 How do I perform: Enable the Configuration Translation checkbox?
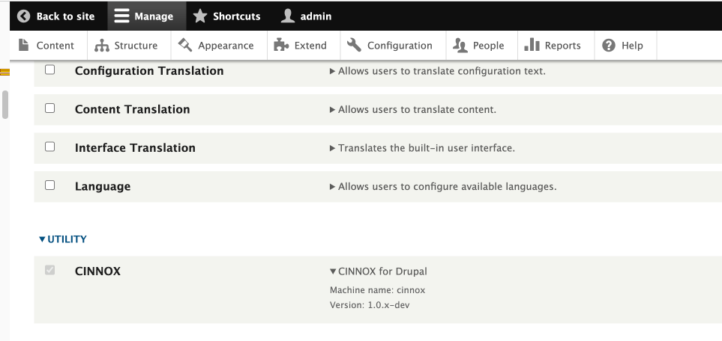(x=50, y=70)
